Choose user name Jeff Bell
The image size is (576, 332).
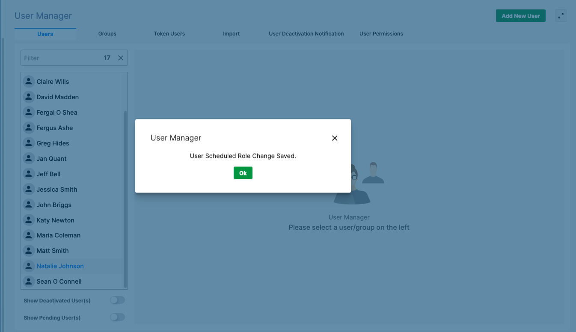coord(48,174)
